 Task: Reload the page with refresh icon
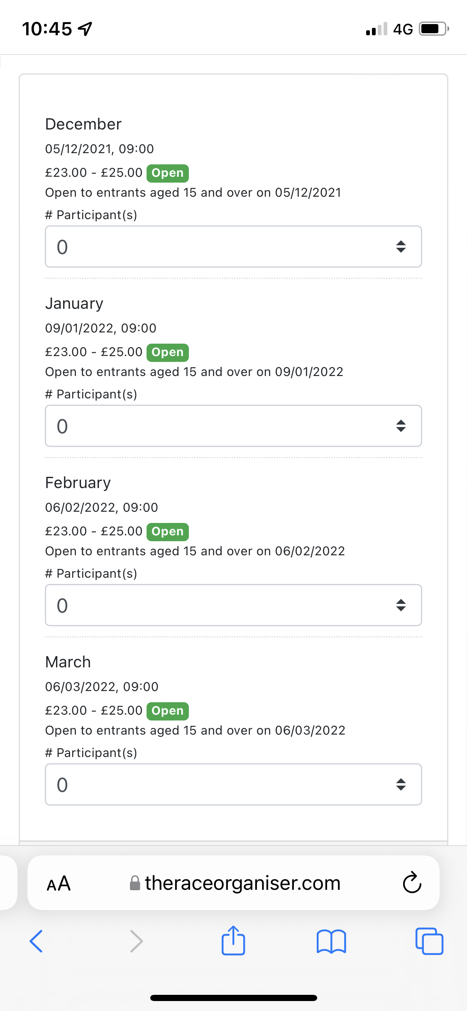coord(412,883)
